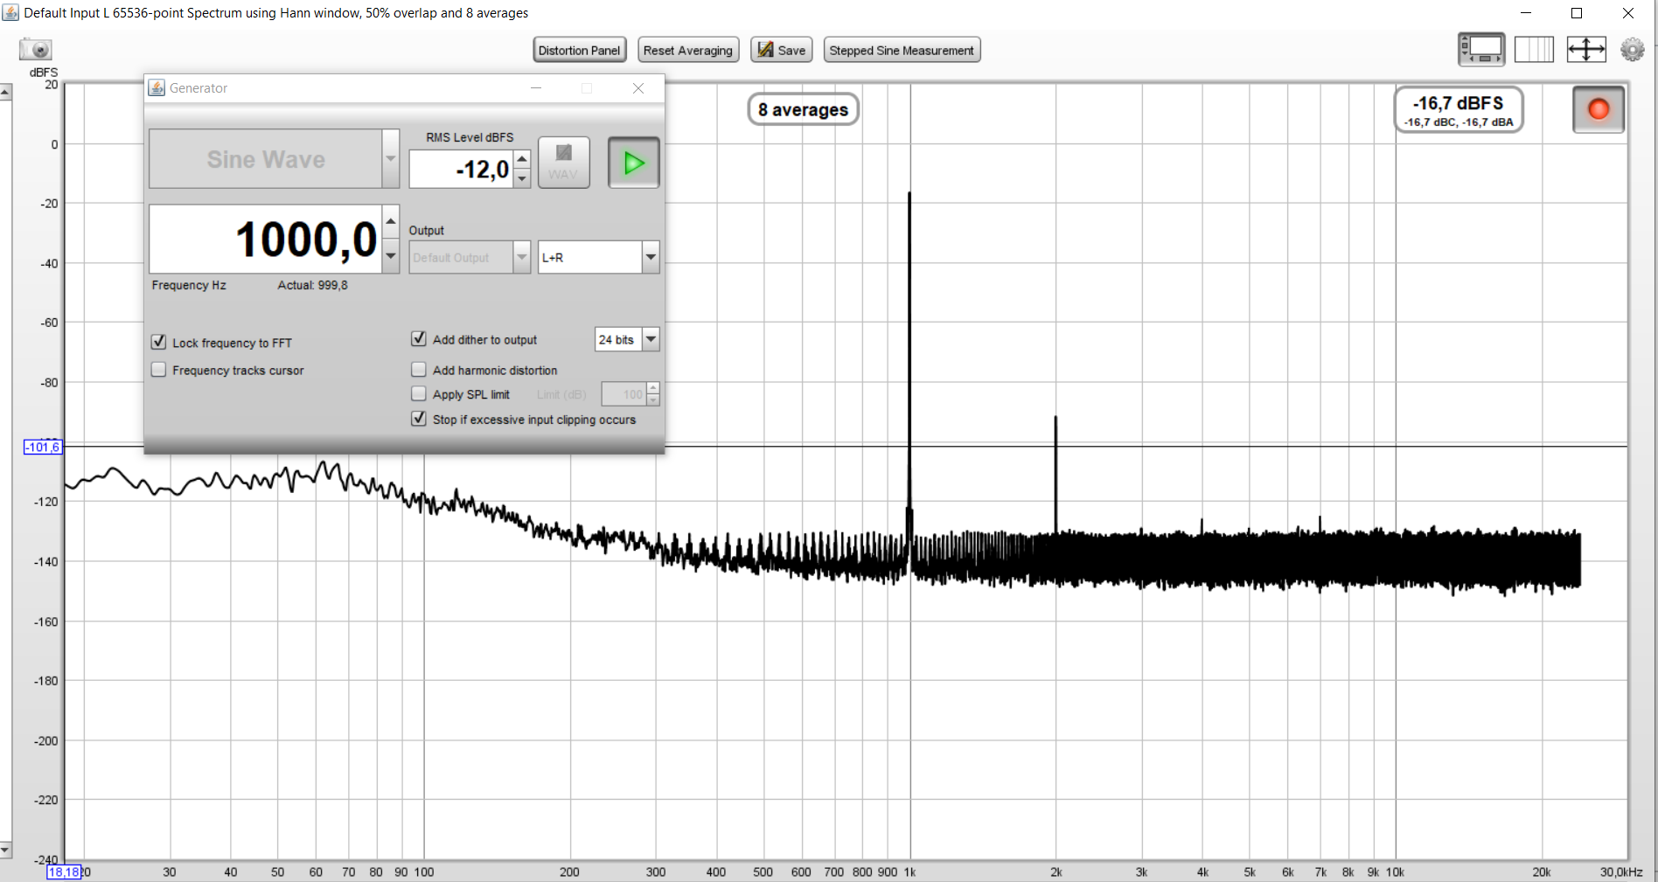Click the graph limits crosshair icon
Viewport: 1658px width, 882px height.
pyautogui.click(x=1585, y=50)
